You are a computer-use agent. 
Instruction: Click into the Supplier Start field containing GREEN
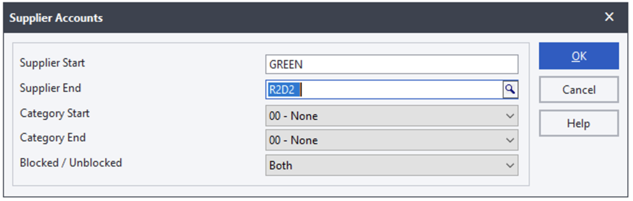point(392,64)
